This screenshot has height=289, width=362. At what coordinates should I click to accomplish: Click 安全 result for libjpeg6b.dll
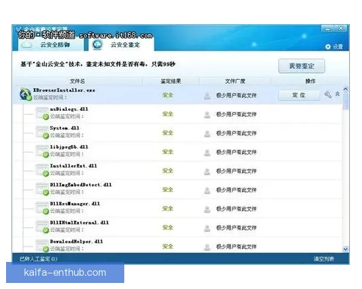pyautogui.click(x=168, y=152)
